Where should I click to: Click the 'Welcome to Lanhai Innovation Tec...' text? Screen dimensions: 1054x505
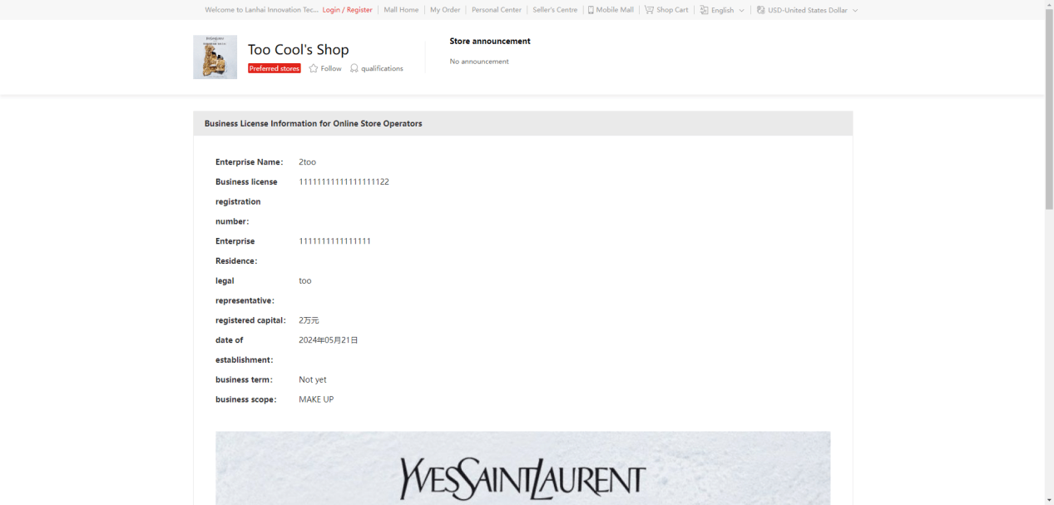[x=261, y=10]
